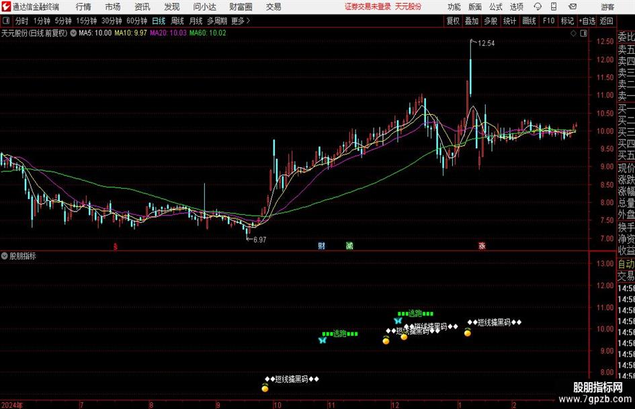Open the 市场 menu
This screenshot has height=409, width=635.
click(113, 7)
